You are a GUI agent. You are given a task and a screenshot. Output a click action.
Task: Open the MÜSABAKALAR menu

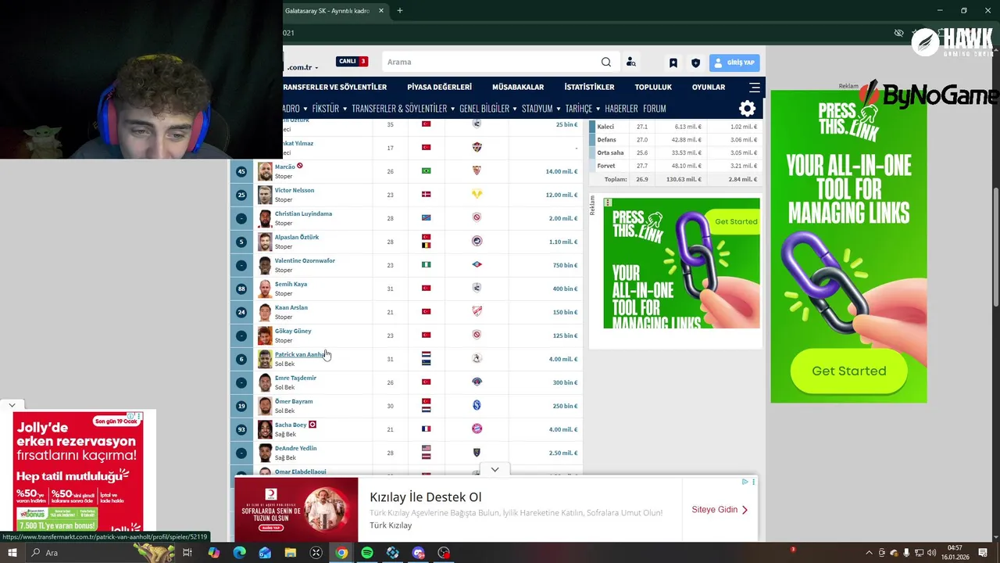click(x=518, y=87)
